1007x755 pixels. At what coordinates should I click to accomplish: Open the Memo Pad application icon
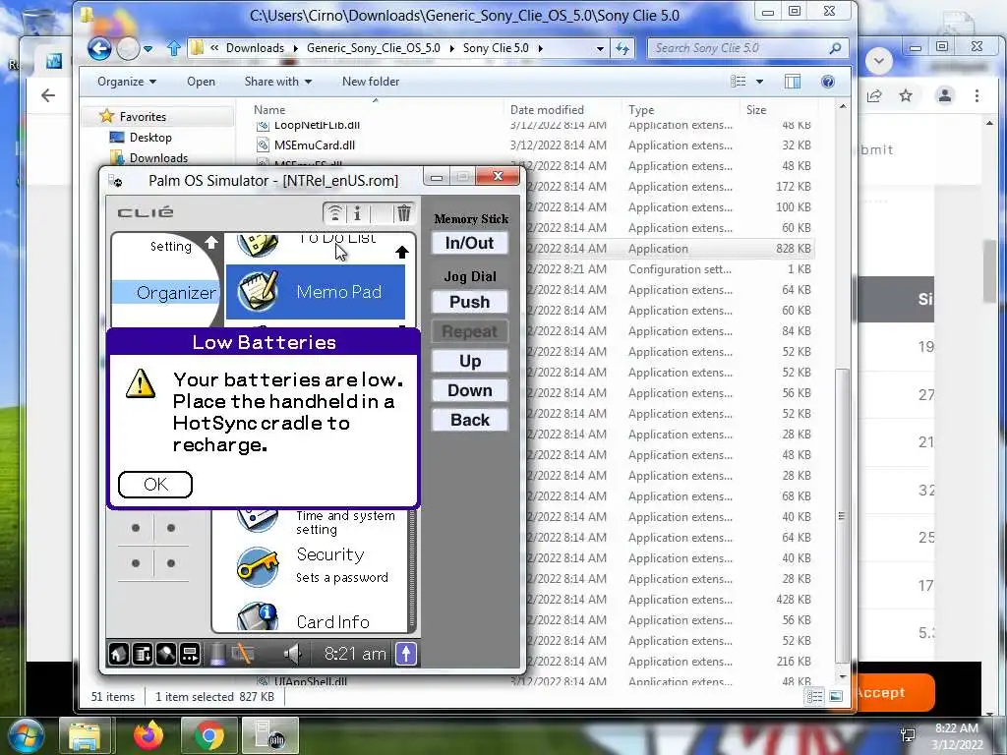click(258, 291)
